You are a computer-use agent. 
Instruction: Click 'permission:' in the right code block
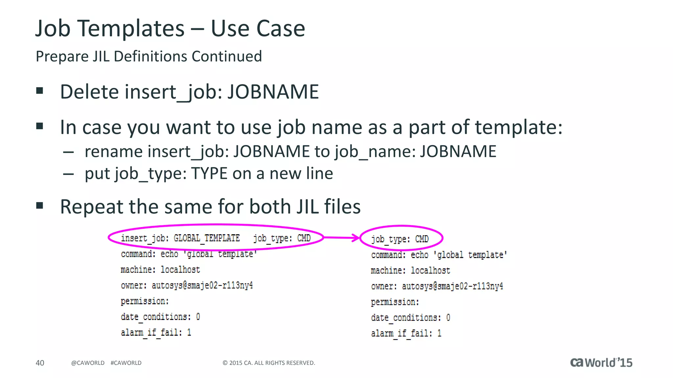[x=395, y=302]
